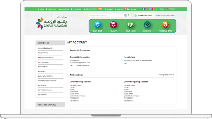Select the Medicine category icon
The image size is (212, 119).
(x=147, y=25)
